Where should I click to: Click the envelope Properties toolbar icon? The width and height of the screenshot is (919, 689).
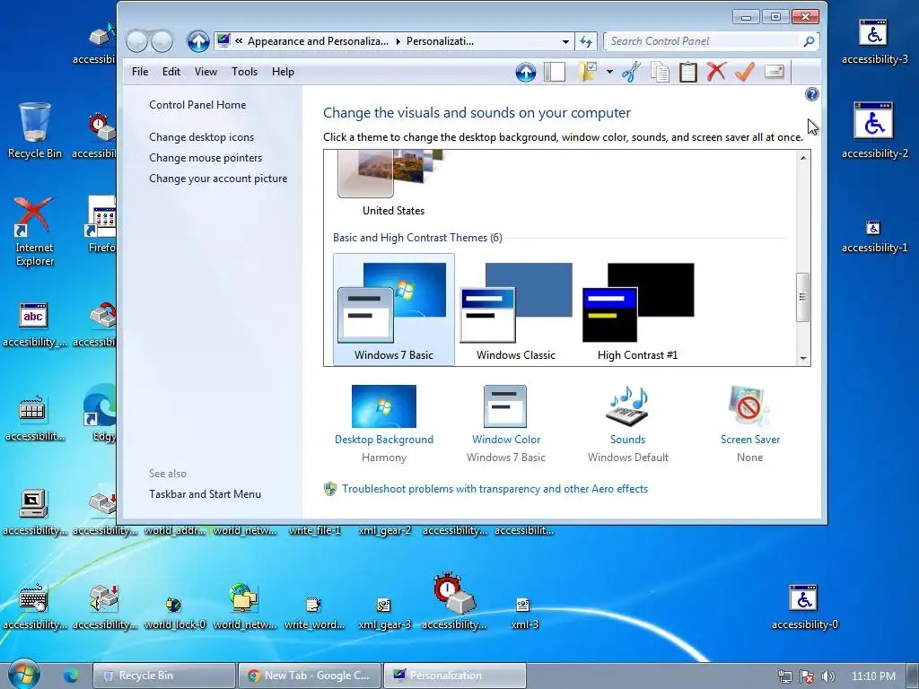(x=775, y=72)
